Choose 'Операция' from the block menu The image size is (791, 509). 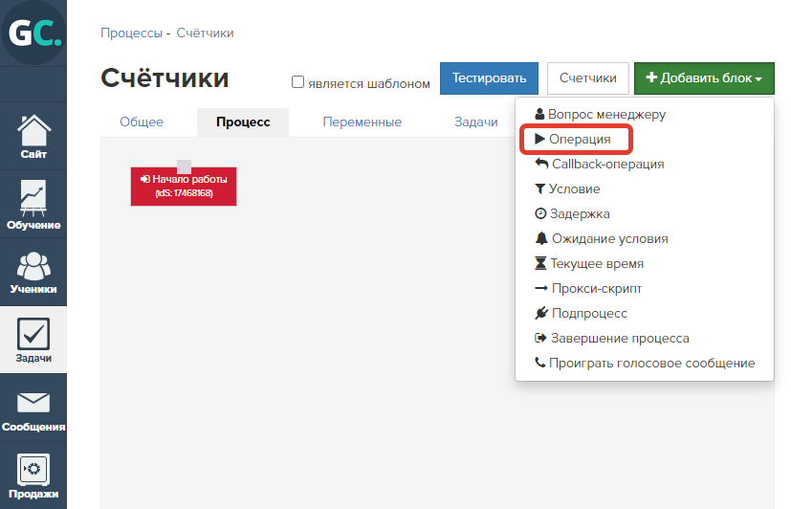573,140
